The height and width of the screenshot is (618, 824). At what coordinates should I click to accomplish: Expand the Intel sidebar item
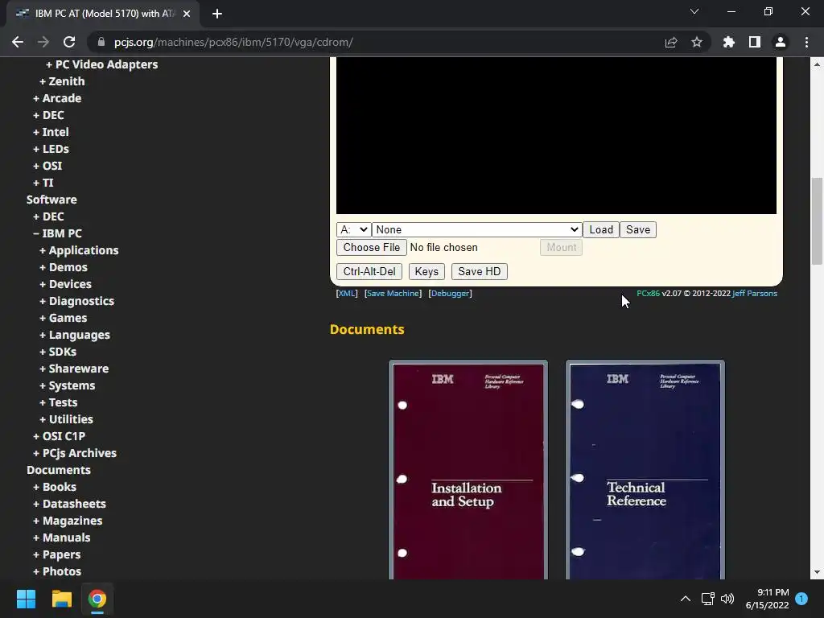point(51,132)
